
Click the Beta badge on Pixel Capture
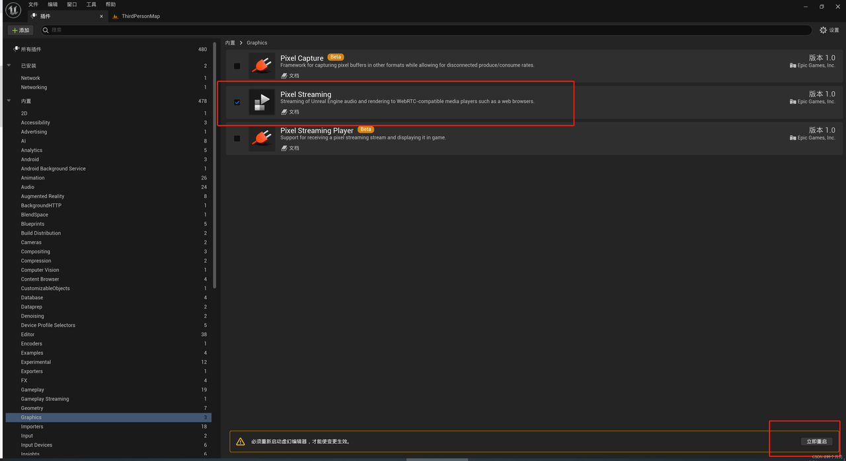336,57
